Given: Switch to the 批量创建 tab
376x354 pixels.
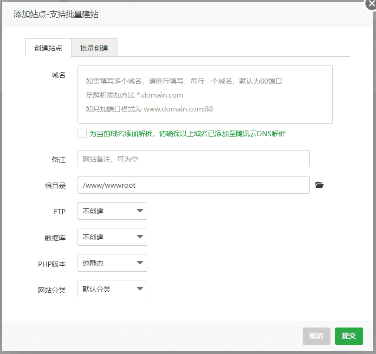Looking at the screenshot, I should coord(94,47).
